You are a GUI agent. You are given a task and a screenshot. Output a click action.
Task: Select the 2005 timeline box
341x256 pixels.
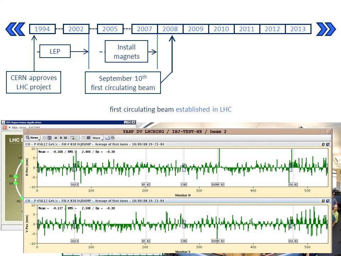(x=110, y=29)
